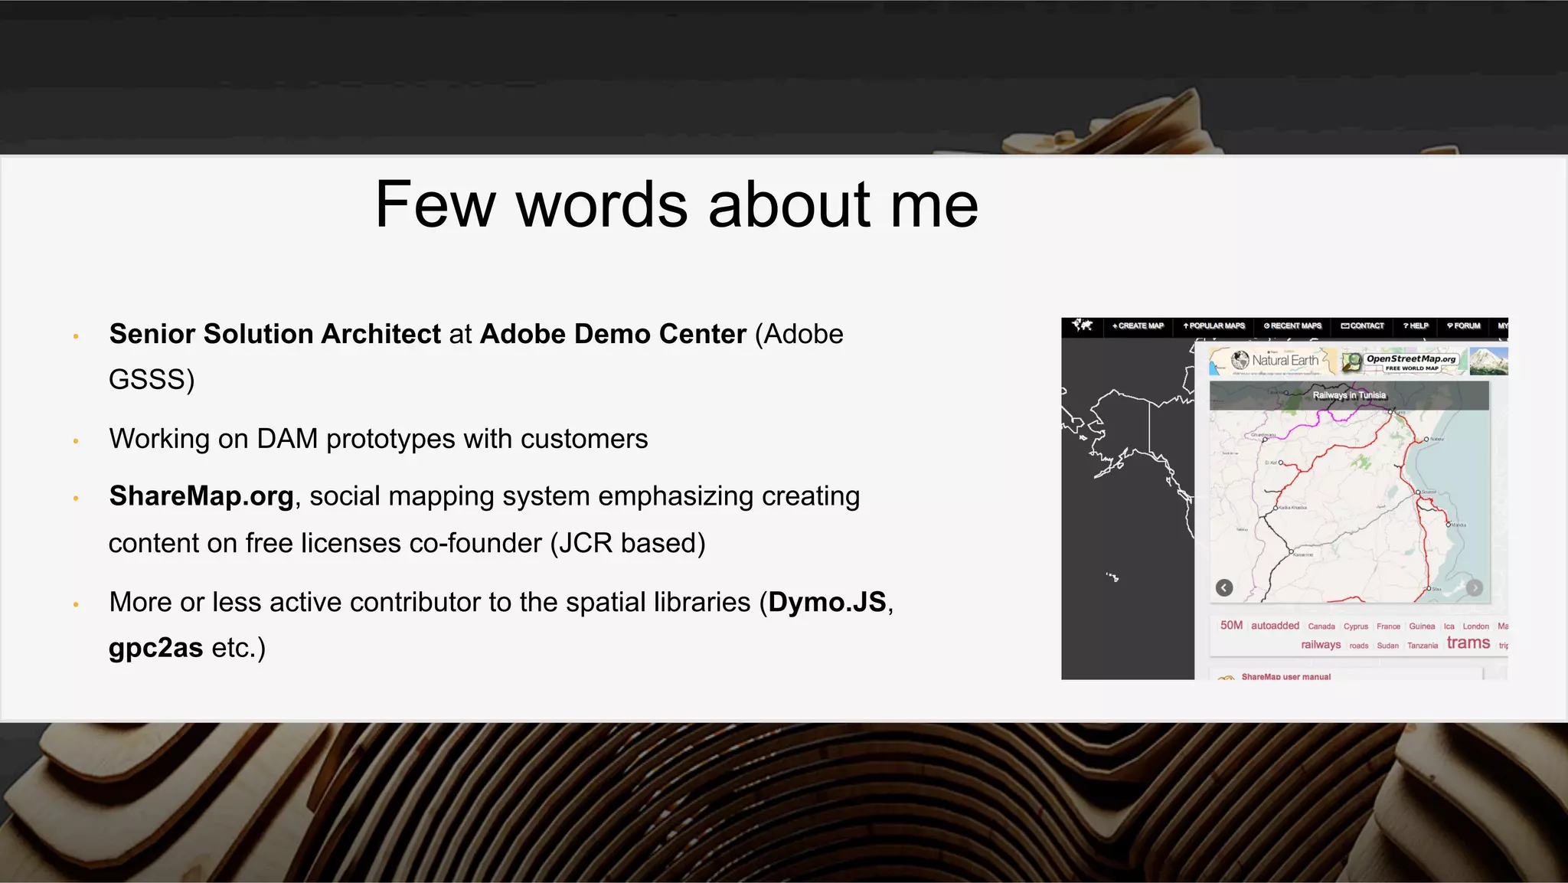Select the trams tag
The height and width of the screenshot is (883, 1568).
pyautogui.click(x=1468, y=643)
